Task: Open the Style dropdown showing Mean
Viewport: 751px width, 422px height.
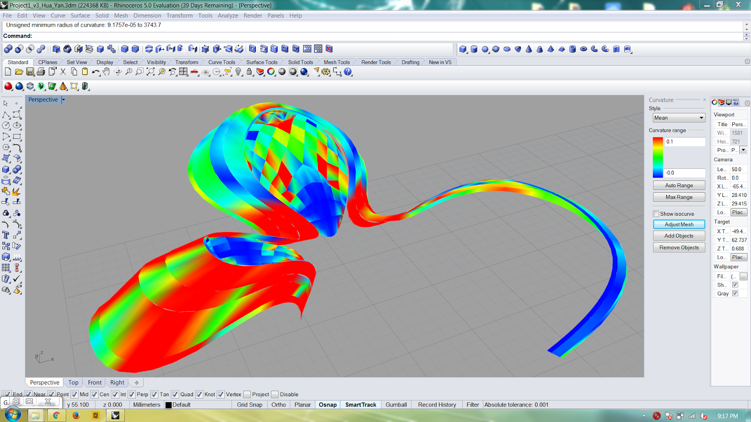Action: coord(679,117)
